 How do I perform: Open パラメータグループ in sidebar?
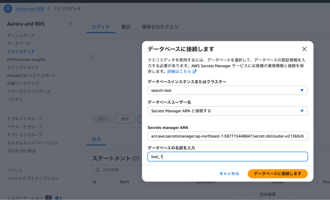click(x=24, y=127)
